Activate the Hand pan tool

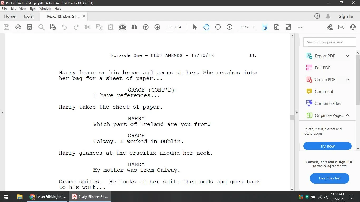click(x=206, y=27)
